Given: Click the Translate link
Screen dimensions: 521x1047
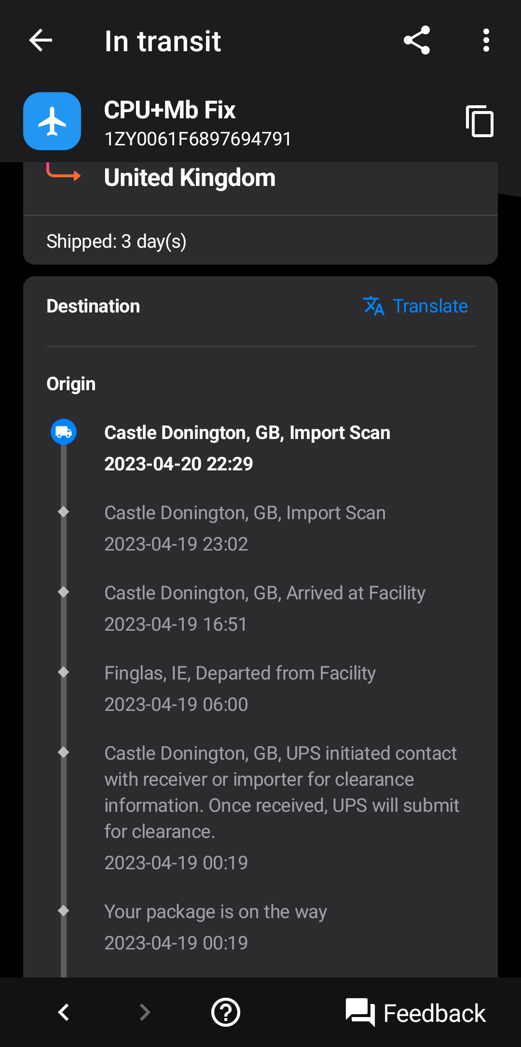Looking at the screenshot, I should 430,306.
